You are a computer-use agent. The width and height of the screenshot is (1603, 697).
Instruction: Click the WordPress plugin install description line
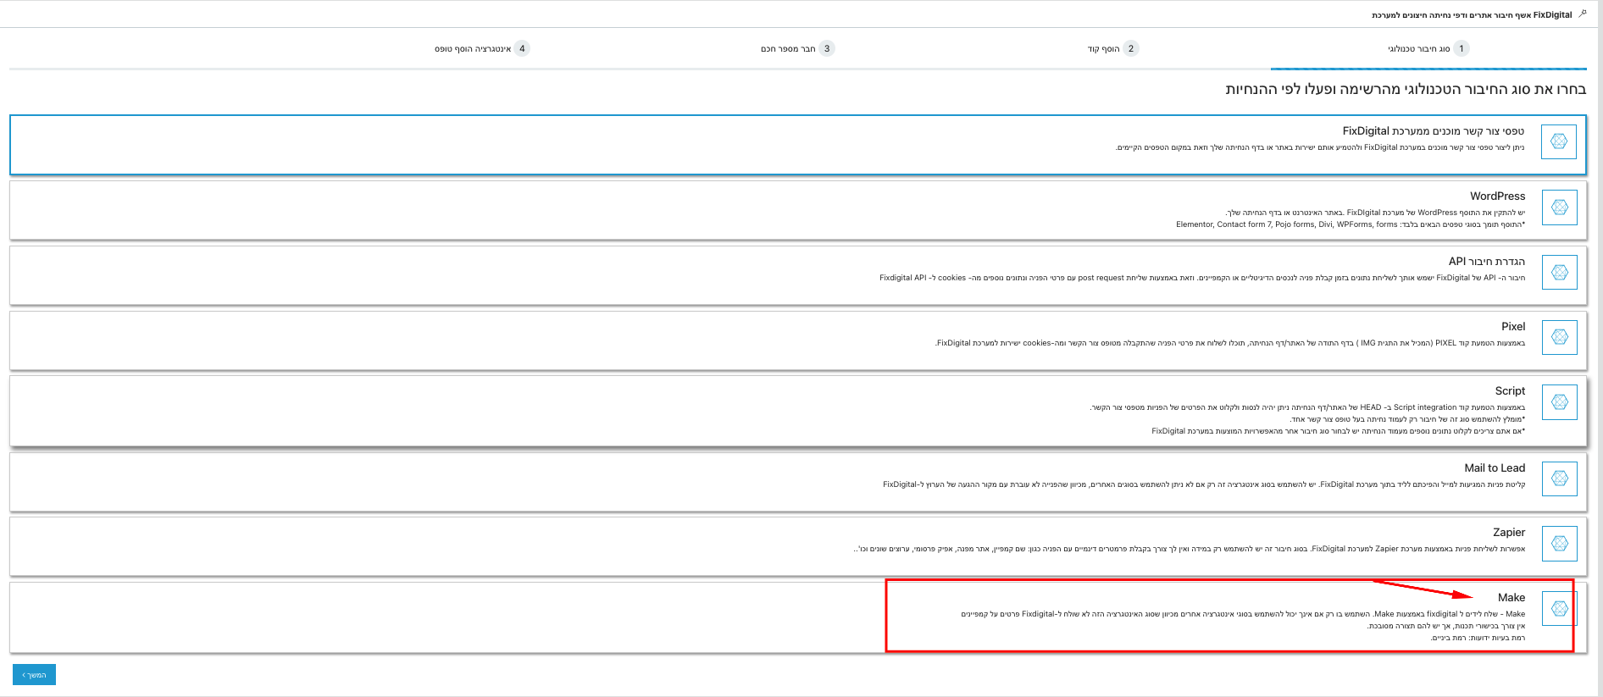click(1375, 213)
